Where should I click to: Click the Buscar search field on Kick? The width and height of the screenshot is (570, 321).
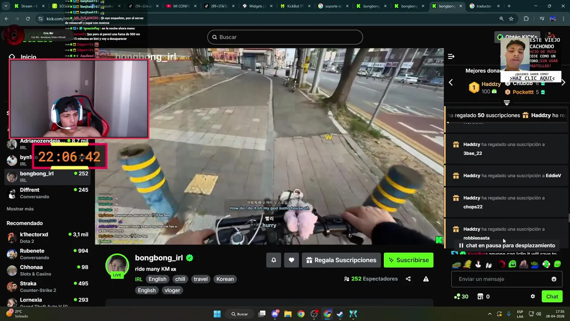pyautogui.click(x=285, y=37)
